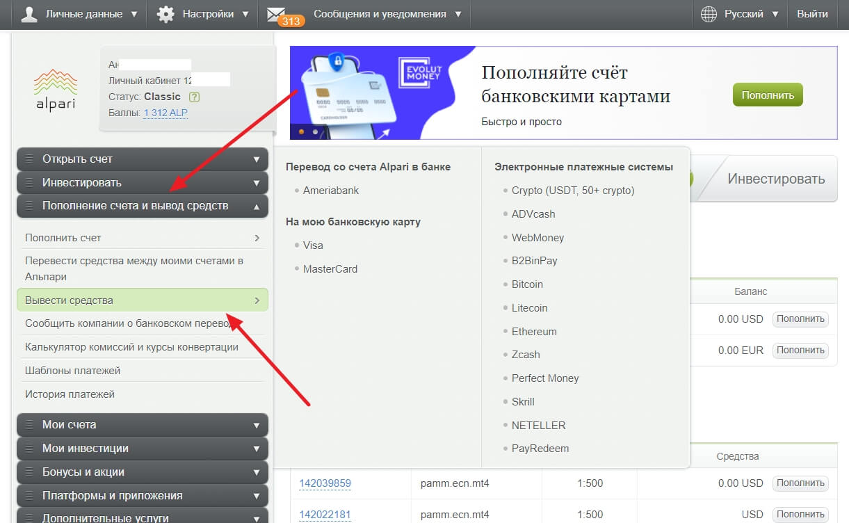The image size is (849, 523).
Task: Choose PayRedeem payment system
Action: [540, 449]
